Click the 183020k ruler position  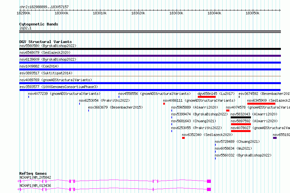(x=138, y=13)
